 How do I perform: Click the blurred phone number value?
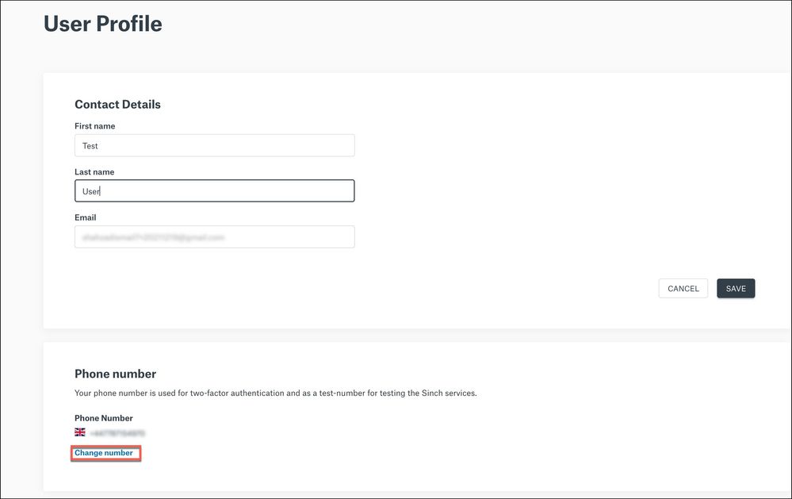117,433
